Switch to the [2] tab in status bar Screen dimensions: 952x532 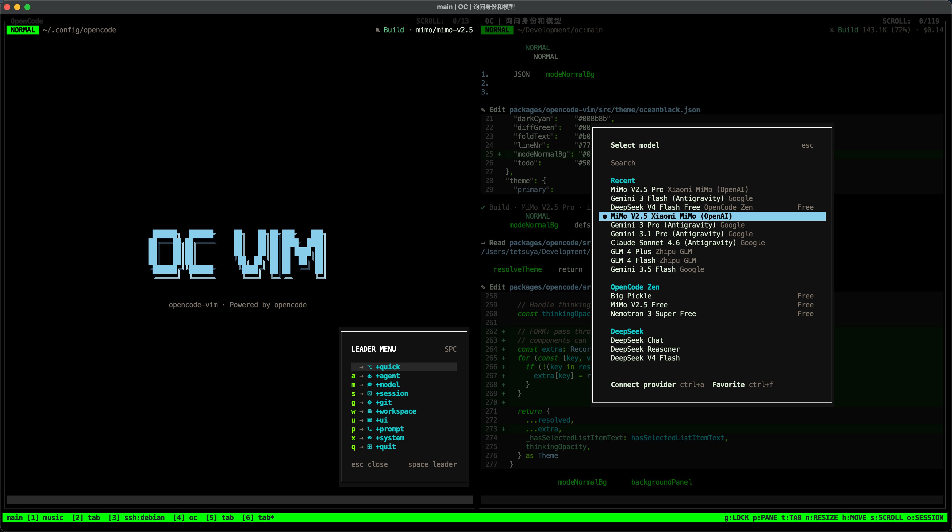(x=86, y=518)
